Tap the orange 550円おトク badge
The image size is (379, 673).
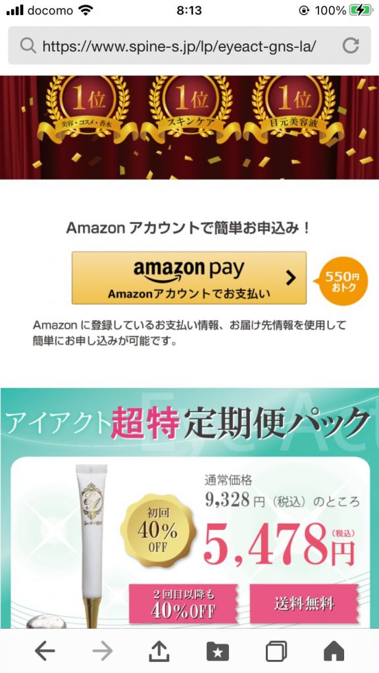(343, 281)
